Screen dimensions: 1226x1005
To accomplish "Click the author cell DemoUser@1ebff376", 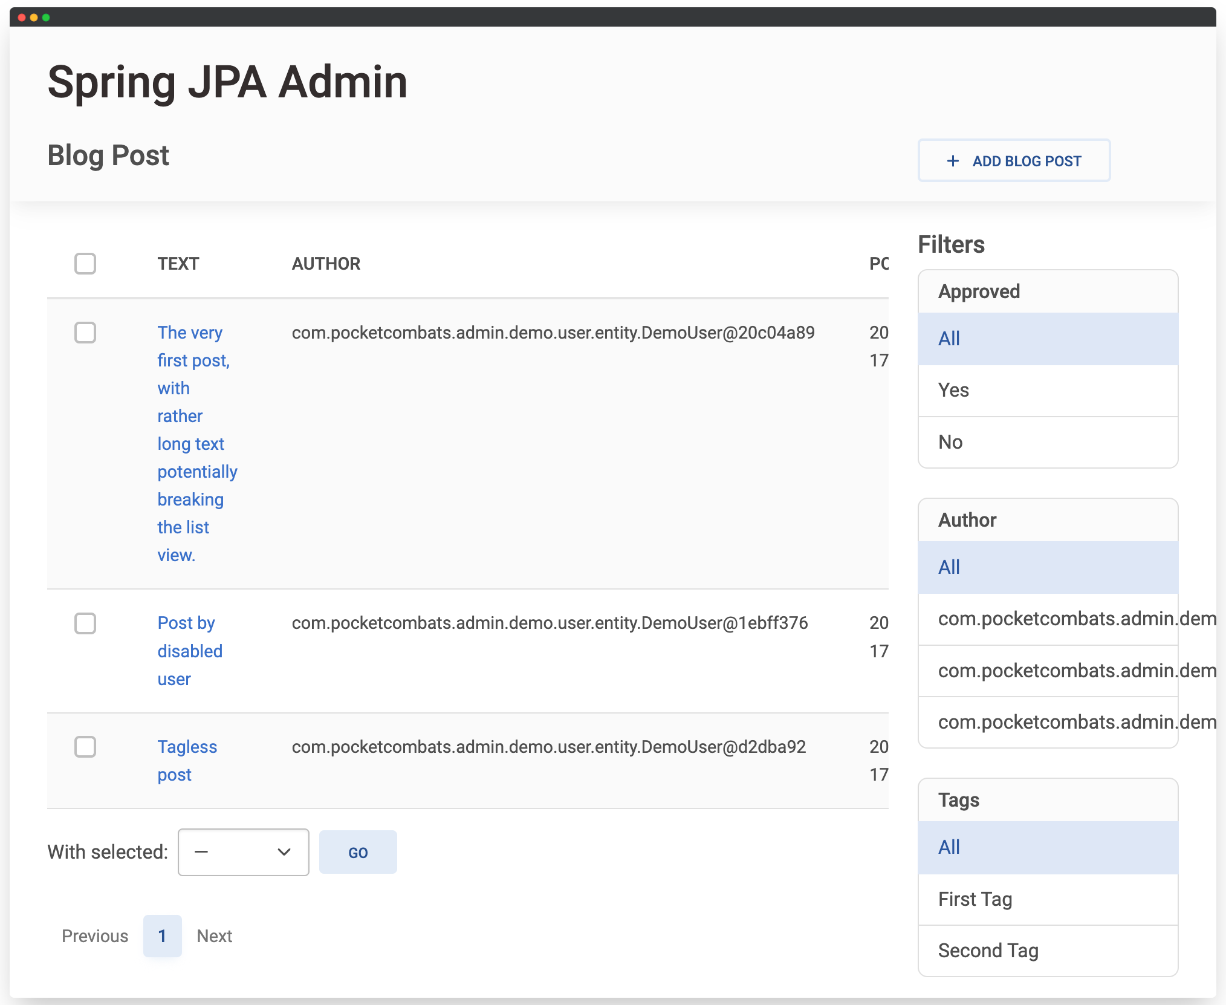I will (x=550, y=623).
